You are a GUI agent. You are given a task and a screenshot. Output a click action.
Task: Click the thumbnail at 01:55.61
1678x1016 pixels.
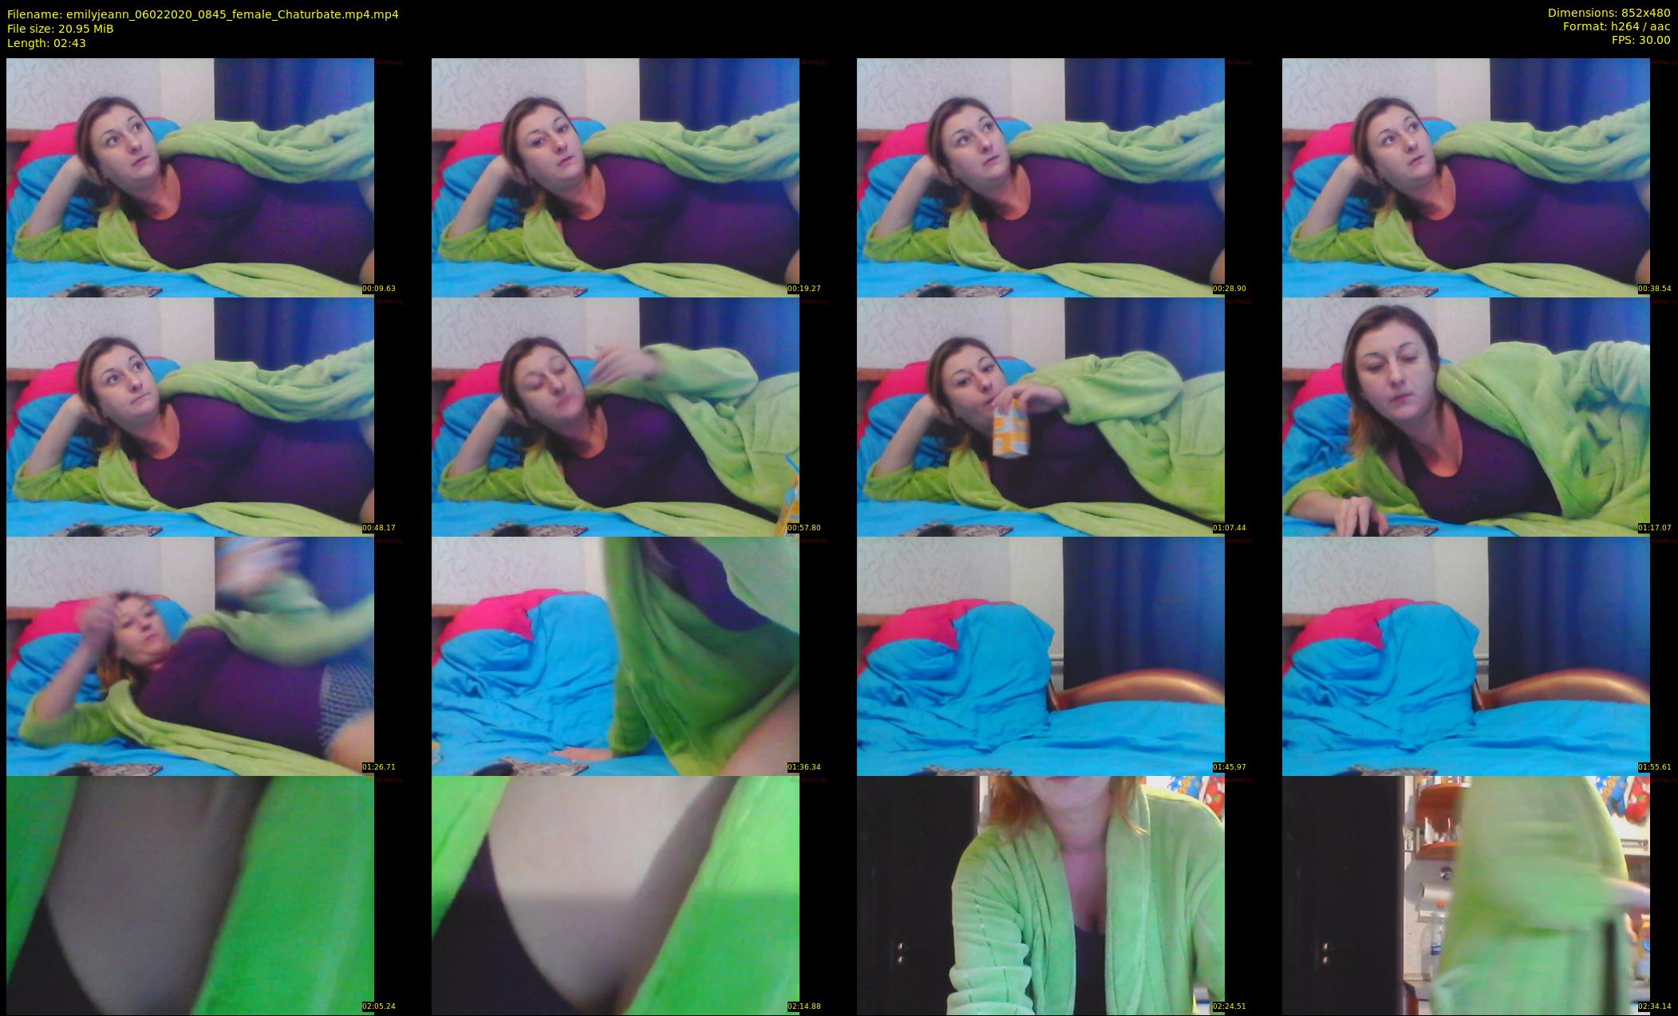(x=1466, y=656)
